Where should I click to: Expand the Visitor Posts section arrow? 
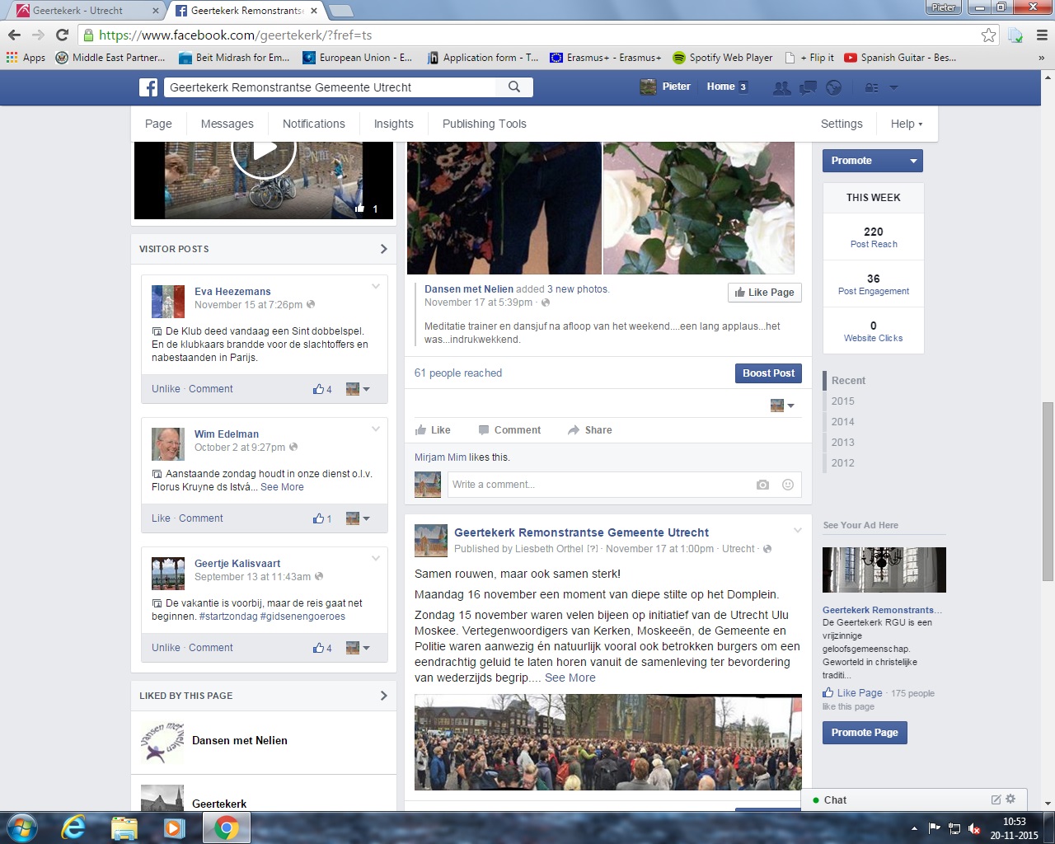coord(383,249)
